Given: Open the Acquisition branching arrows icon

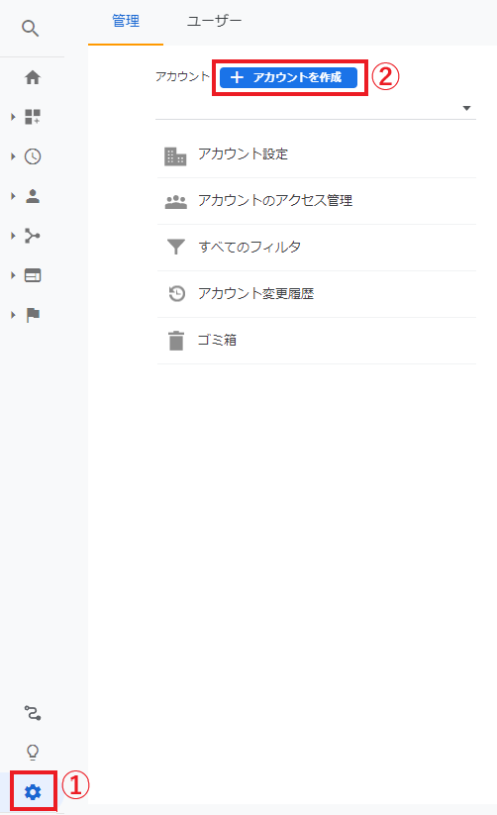Looking at the screenshot, I should [33, 236].
